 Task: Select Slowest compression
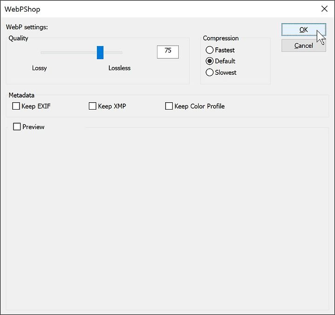(221, 72)
